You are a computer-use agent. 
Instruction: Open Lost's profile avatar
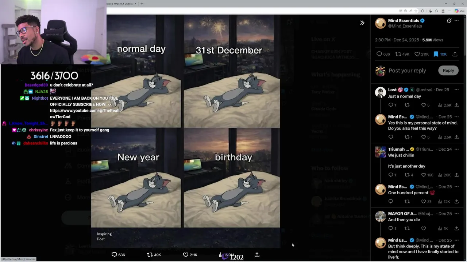[x=381, y=92]
